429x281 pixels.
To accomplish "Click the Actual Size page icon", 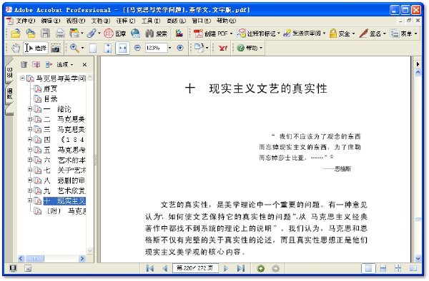I will pos(93,48).
